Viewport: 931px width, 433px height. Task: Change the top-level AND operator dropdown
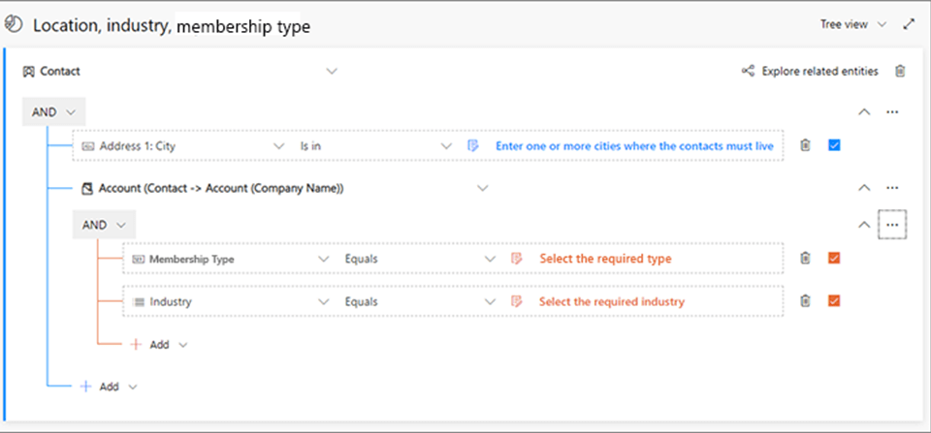(x=53, y=111)
